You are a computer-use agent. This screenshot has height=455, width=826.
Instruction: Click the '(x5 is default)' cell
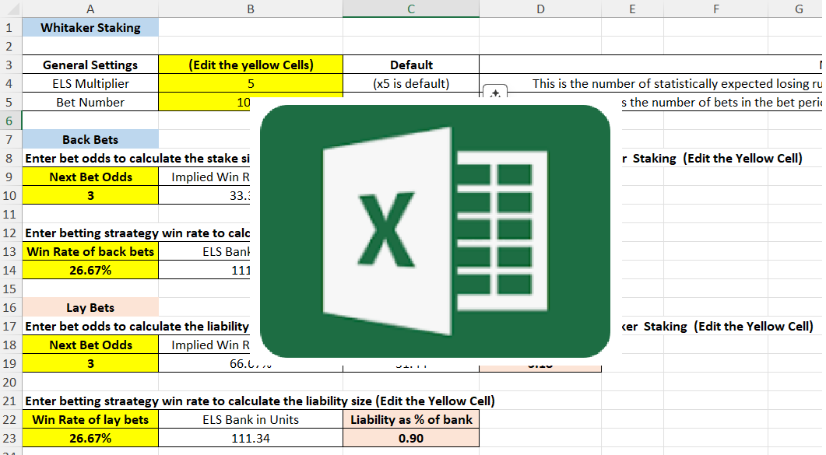411,84
